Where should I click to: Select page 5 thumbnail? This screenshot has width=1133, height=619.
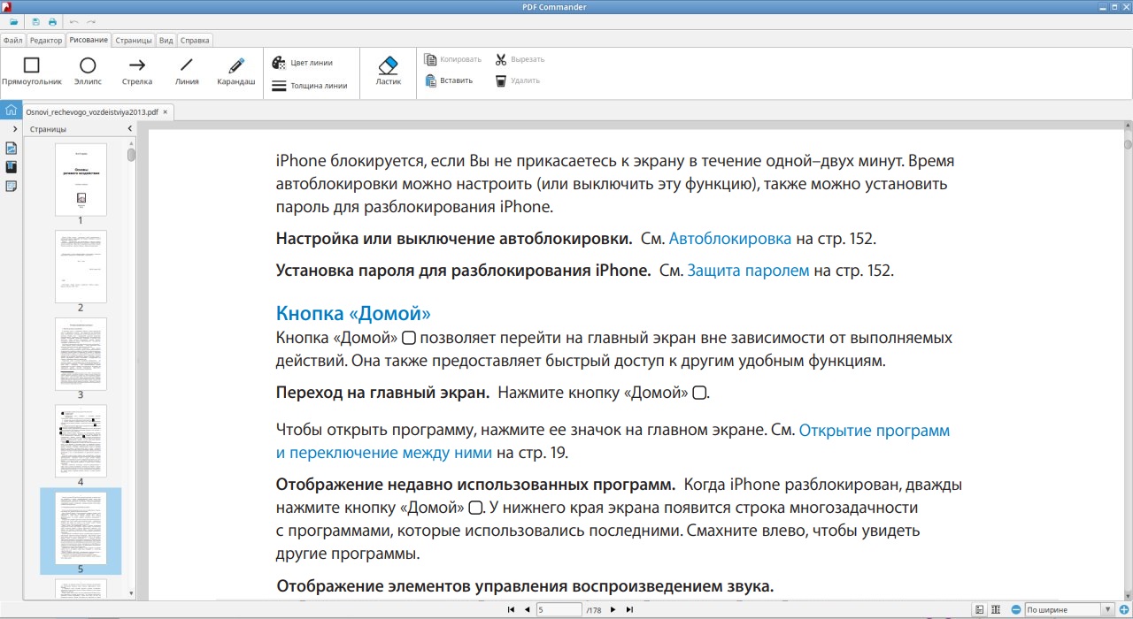[x=81, y=528]
